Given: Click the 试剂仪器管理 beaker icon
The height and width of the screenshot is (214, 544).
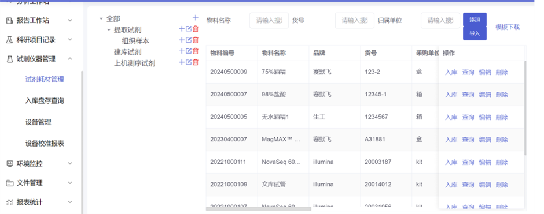Looking at the screenshot, I should [x=9, y=59].
